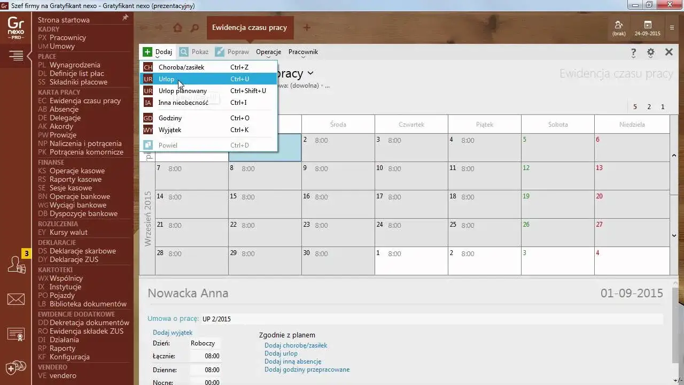Image resolution: width=684 pixels, height=385 pixels.
Task: Pin the sidebar using the pin icon
Action: [126, 18]
